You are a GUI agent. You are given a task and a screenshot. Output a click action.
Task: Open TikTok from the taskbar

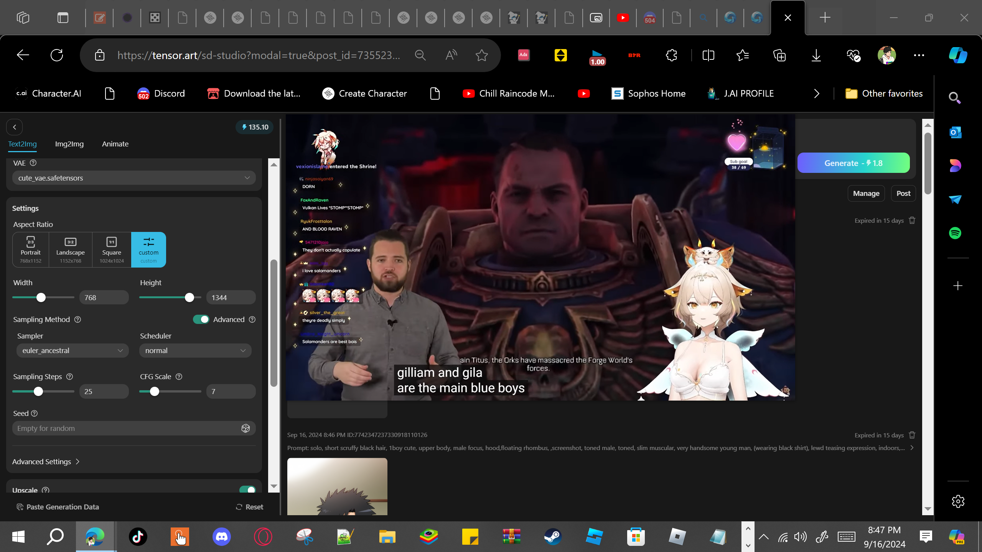[x=138, y=537]
